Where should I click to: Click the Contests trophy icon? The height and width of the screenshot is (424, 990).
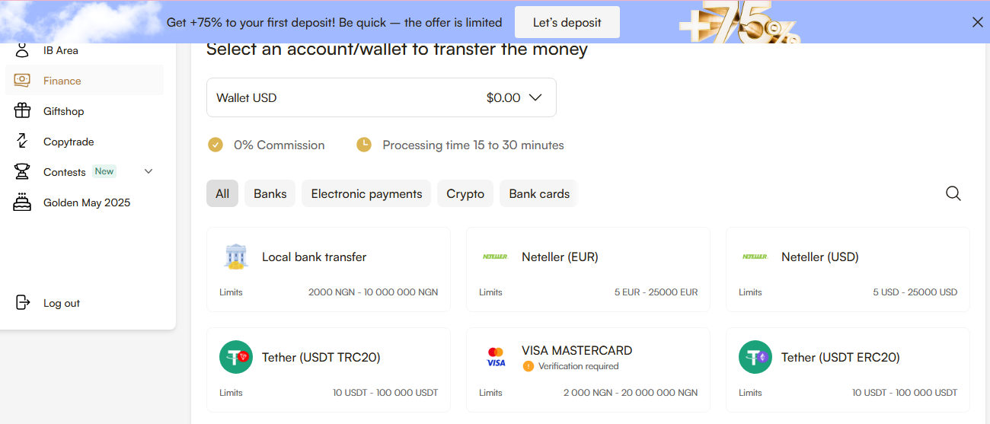click(22, 172)
